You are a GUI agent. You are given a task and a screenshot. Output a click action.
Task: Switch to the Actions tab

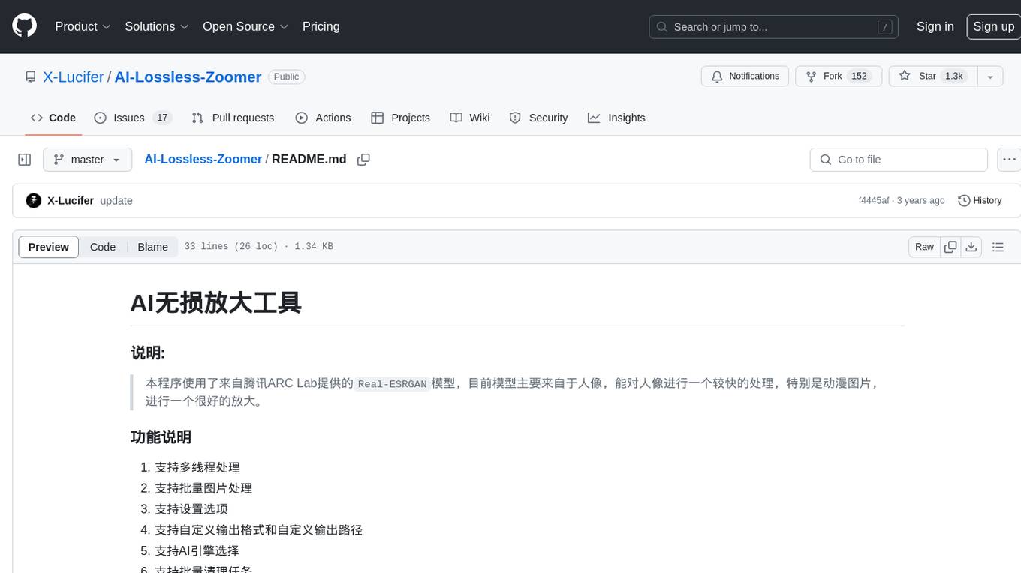pyautogui.click(x=323, y=118)
